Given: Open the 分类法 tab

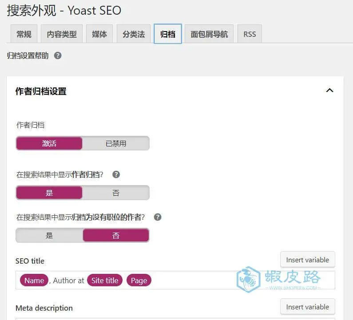Looking at the screenshot, I should 134,34.
